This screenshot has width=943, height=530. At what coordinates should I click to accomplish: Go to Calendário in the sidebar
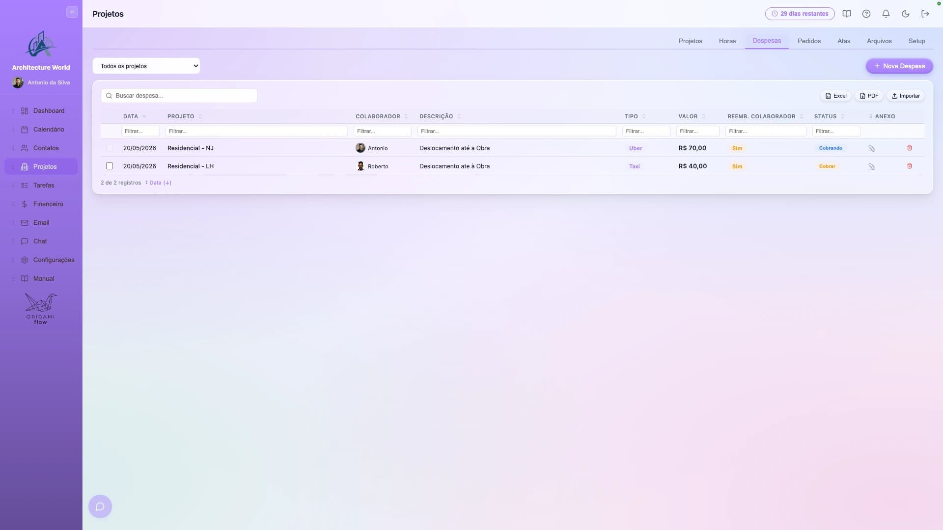(41, 130)
